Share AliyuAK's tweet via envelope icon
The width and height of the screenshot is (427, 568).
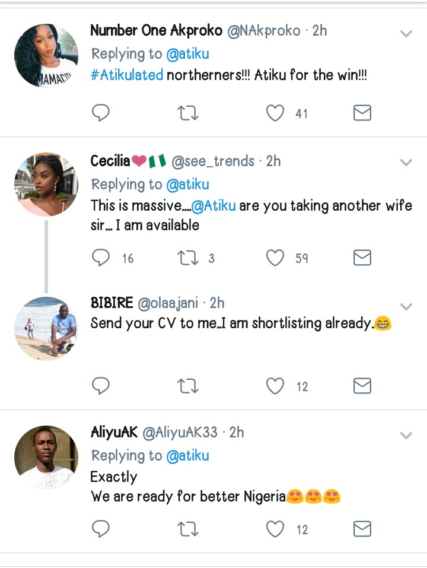point(362,529)
